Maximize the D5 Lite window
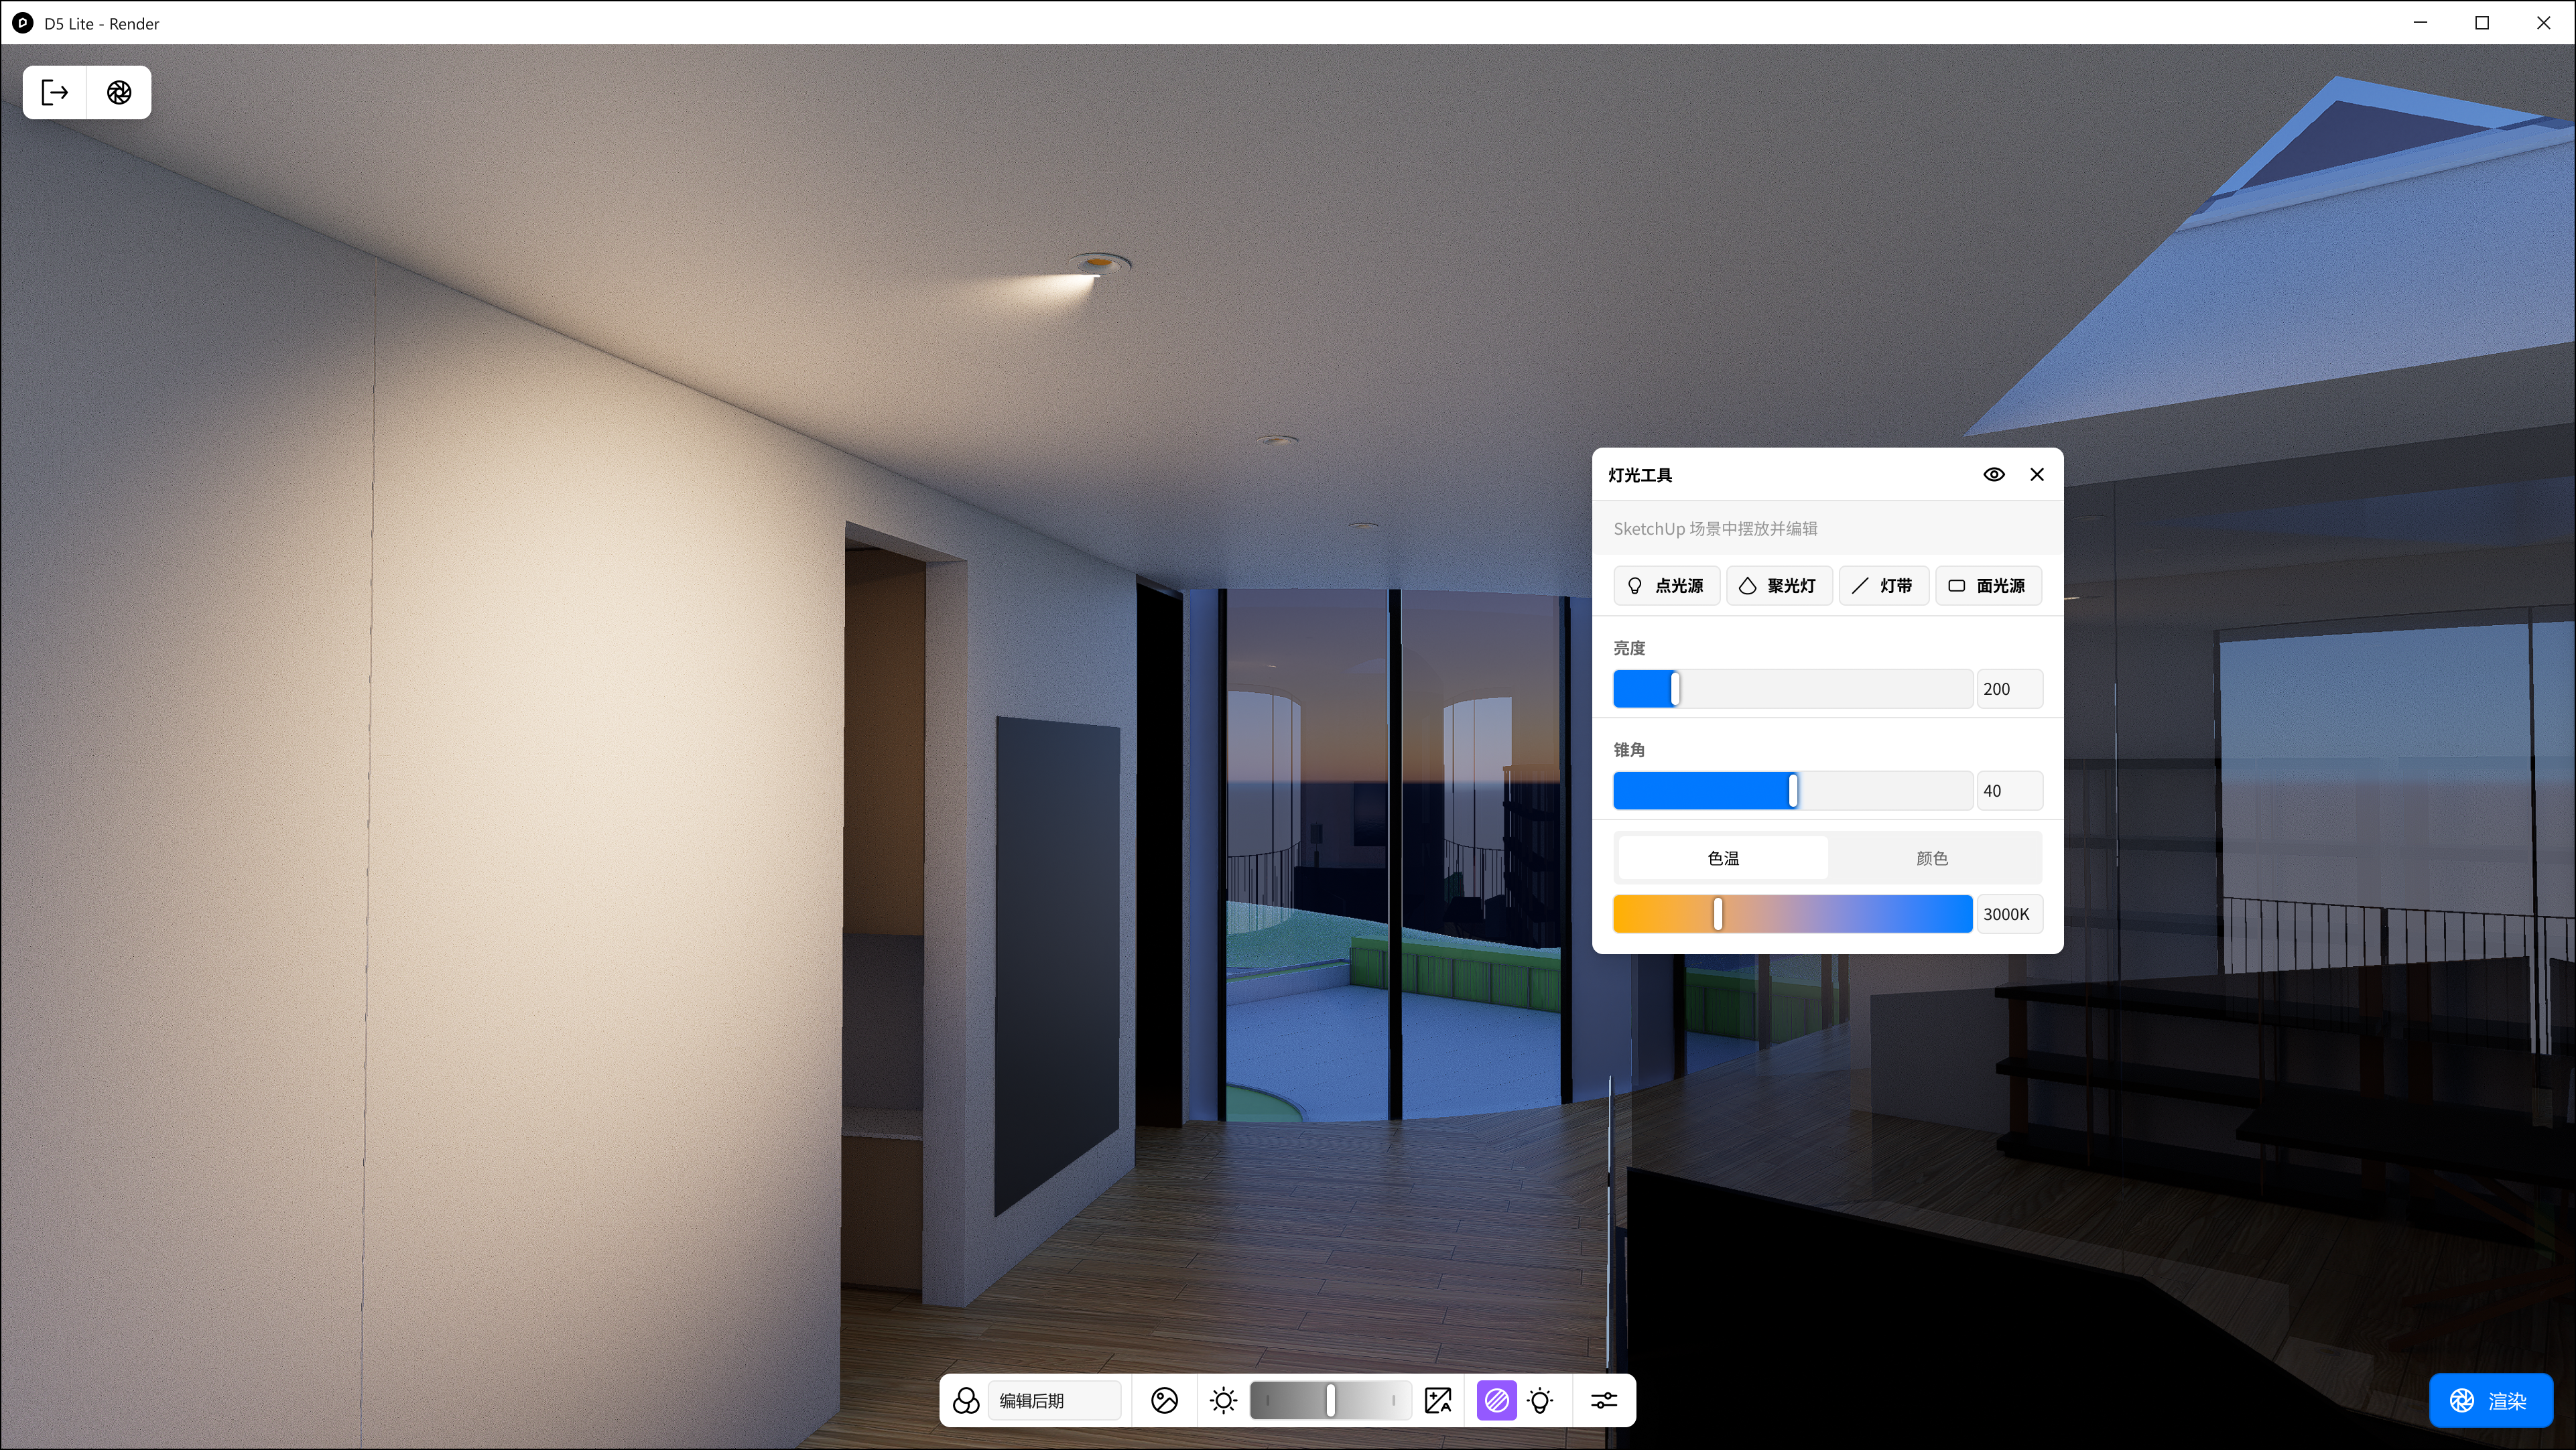This screenshot has width=2576, height=1450. click(x=2482, y=23)
